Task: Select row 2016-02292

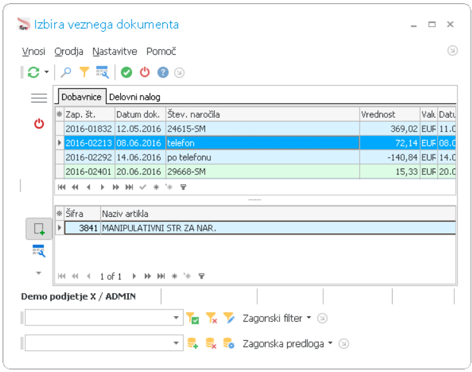Action: [255, 157]
